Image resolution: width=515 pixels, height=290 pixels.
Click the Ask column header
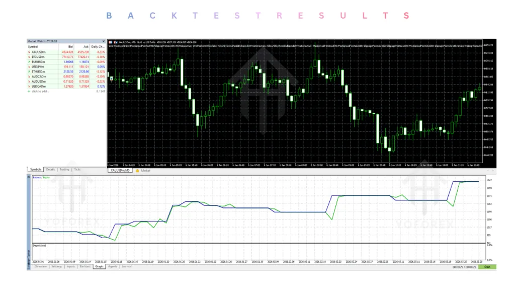[82, 47]
